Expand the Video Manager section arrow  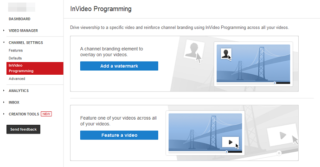pyautogui.click(x=4, y=31)
